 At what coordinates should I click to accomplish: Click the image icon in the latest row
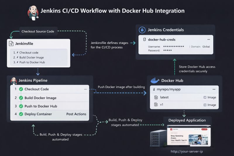point(205,97)
